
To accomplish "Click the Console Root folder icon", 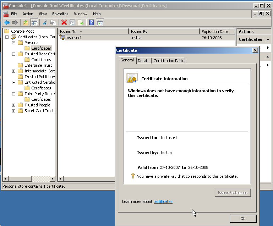I will 7,31.
